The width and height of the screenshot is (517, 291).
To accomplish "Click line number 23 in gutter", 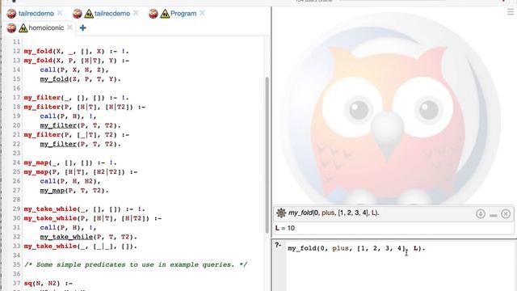I will (16, 153).
